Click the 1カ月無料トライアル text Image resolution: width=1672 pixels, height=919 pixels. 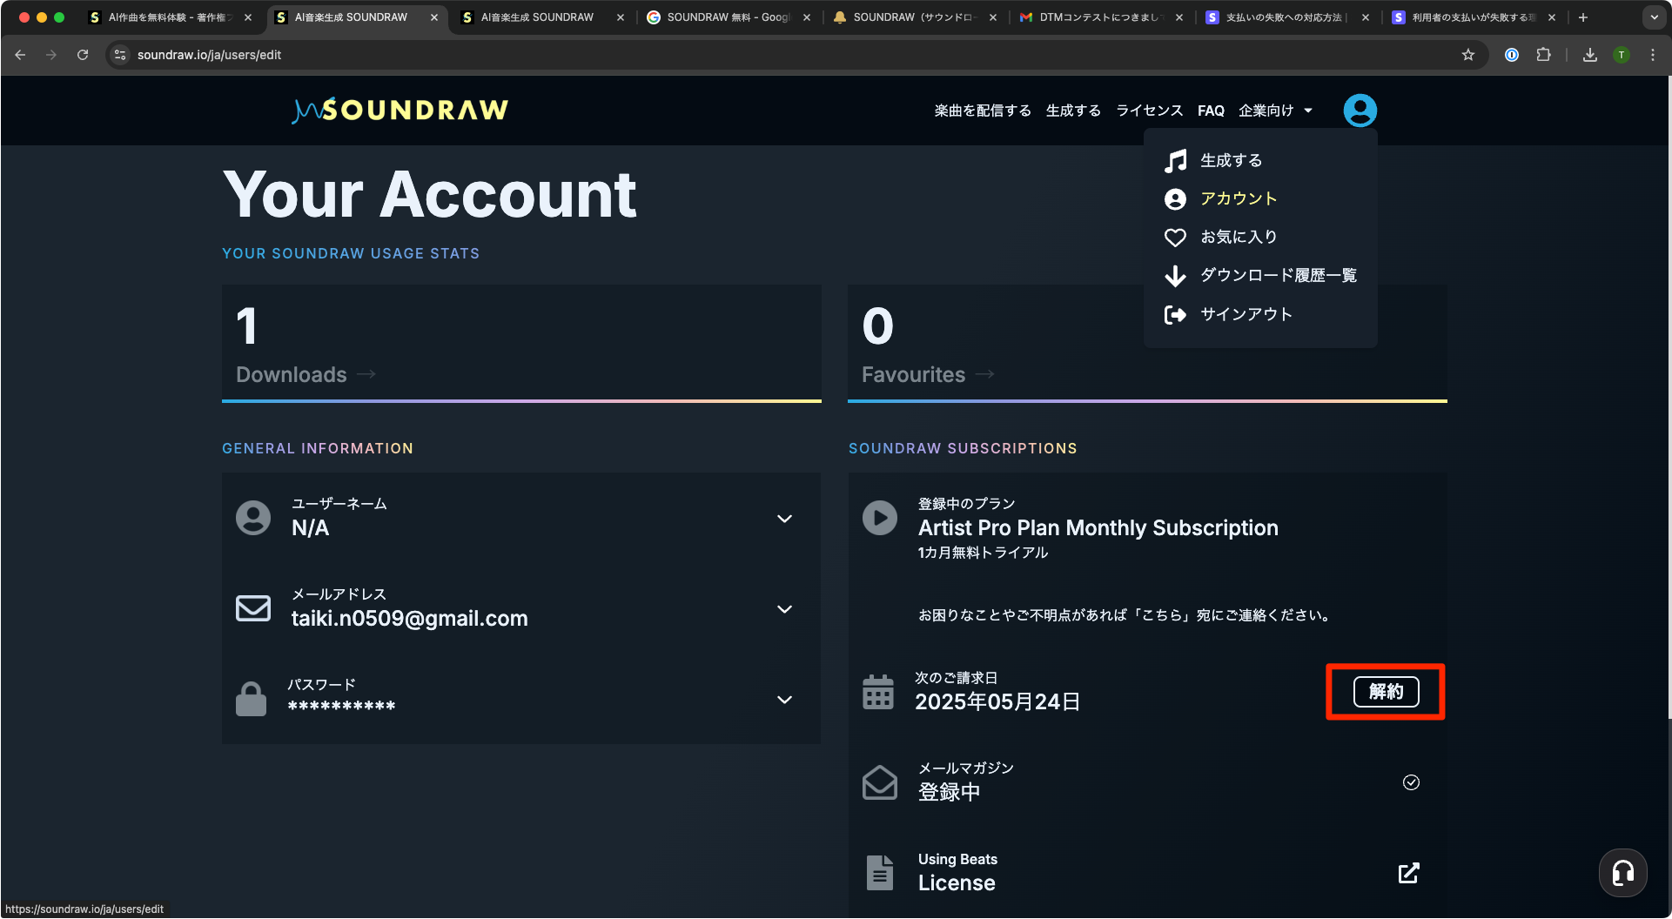983,553
